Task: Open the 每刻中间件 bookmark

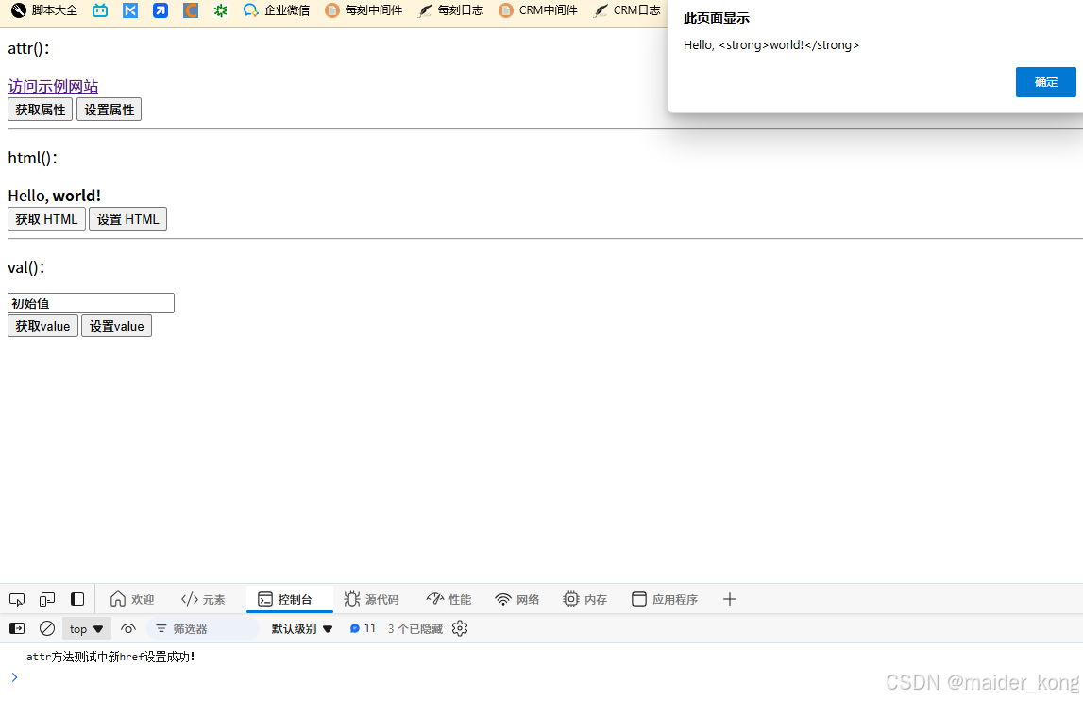Action: [x=374, y=10]
